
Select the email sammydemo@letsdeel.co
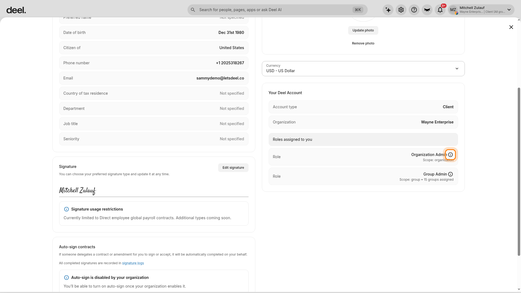point(220,78)
